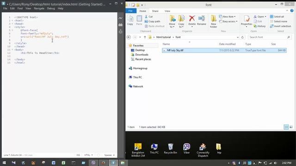Open the recent locations dropdown arrow
This screenshot has height=166, width=296.
[140, 37]
